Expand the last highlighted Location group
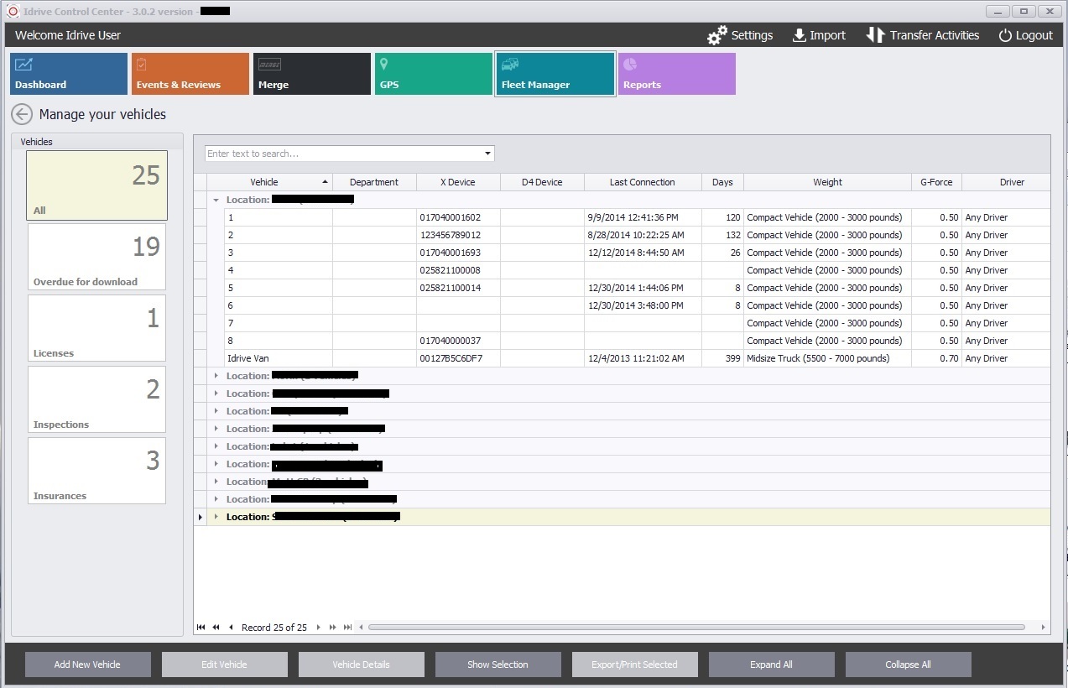This screenshot has width=1068, height=688. coord(216,517)
